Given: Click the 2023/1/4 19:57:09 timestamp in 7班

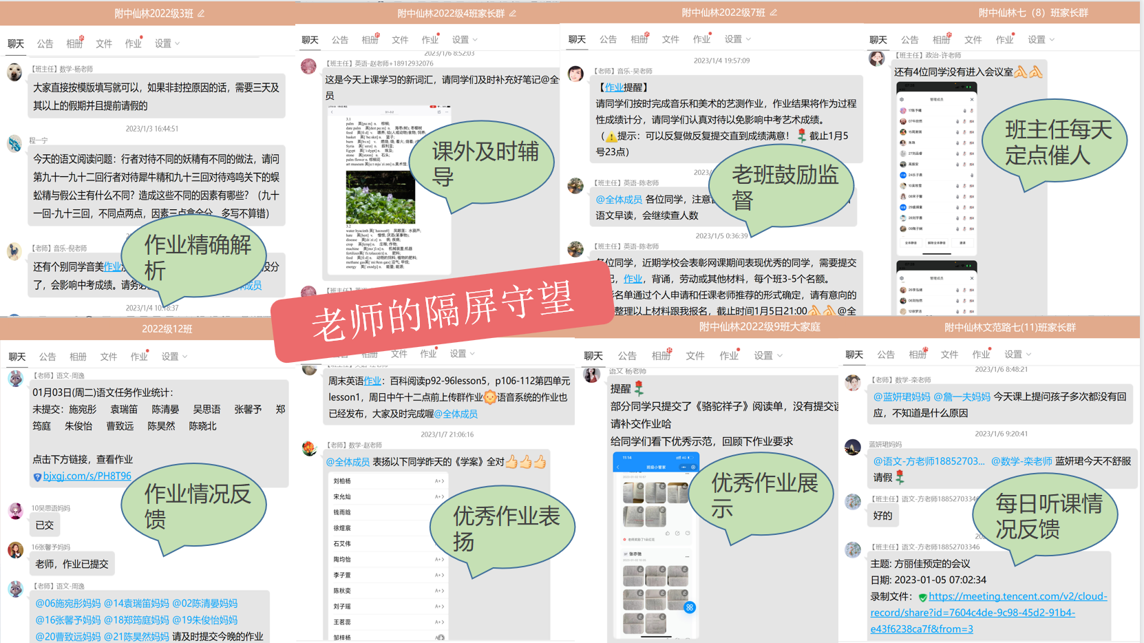Looking at the screenshot, I should 721,61.
